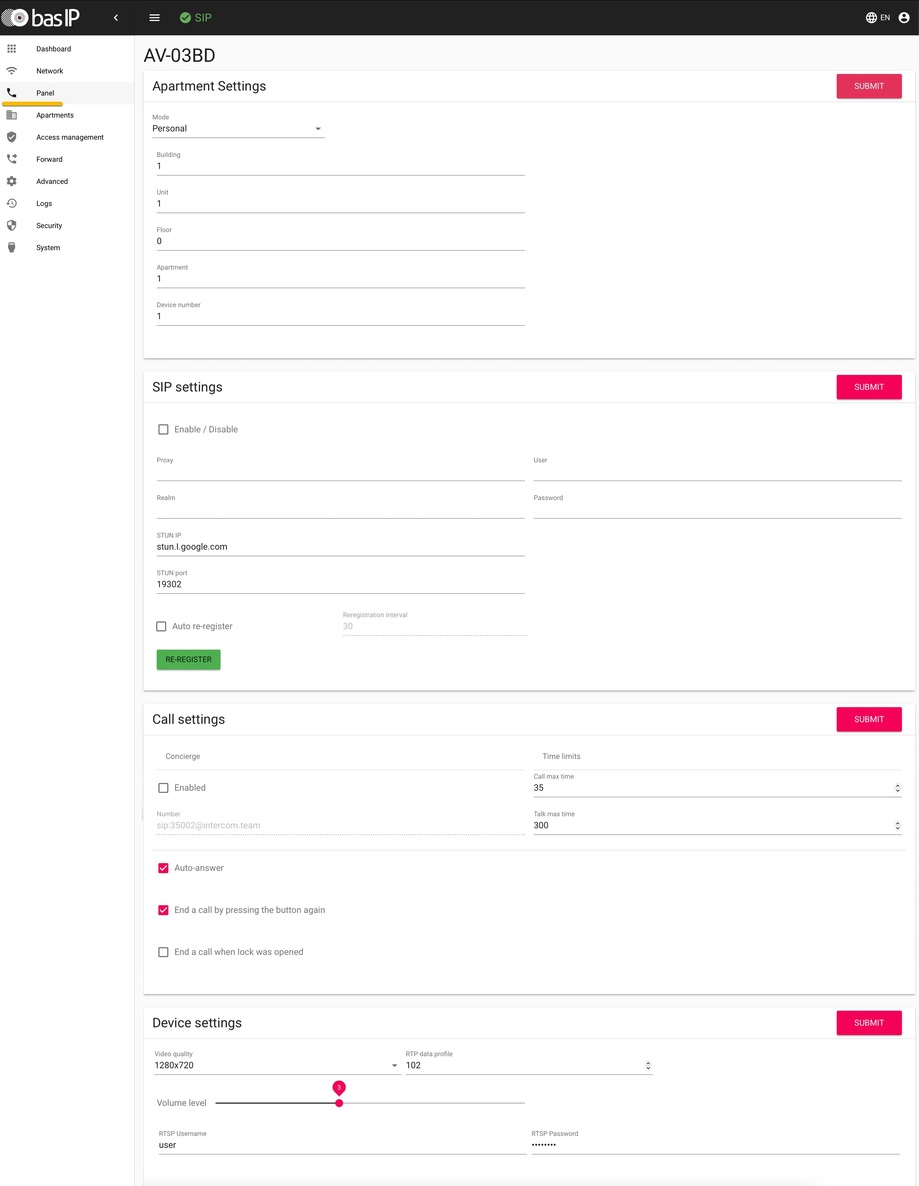Click the Dashboard grid icon

pyautogui.click(x=11, y=49)
